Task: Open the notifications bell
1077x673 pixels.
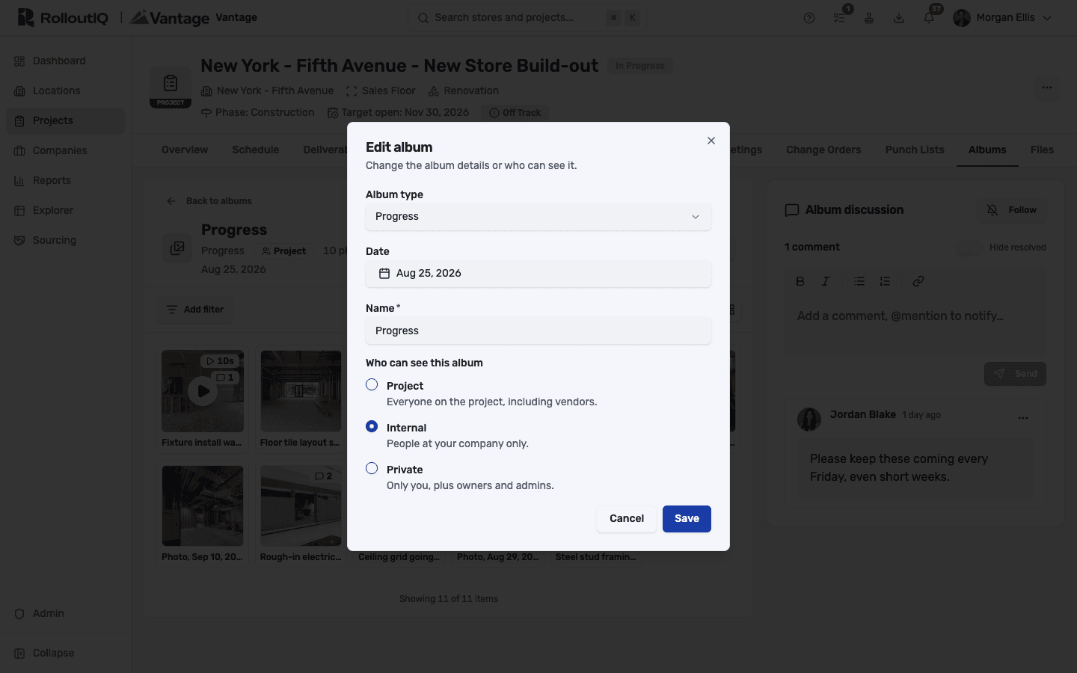Action: click(929, 18)
